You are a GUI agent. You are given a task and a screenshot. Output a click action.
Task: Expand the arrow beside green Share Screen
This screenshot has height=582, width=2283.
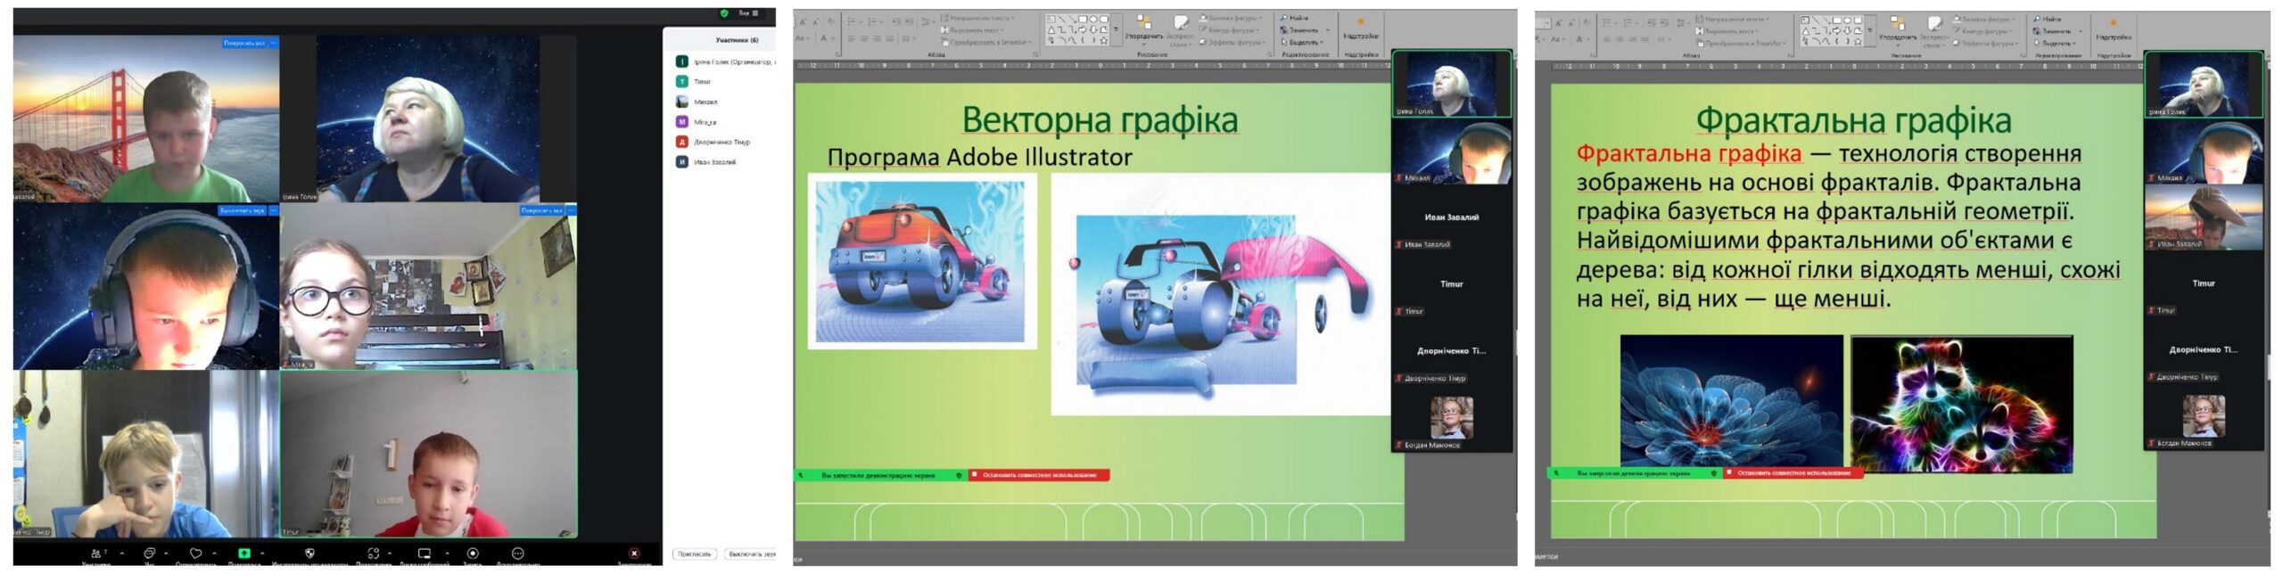pos(262,553)
